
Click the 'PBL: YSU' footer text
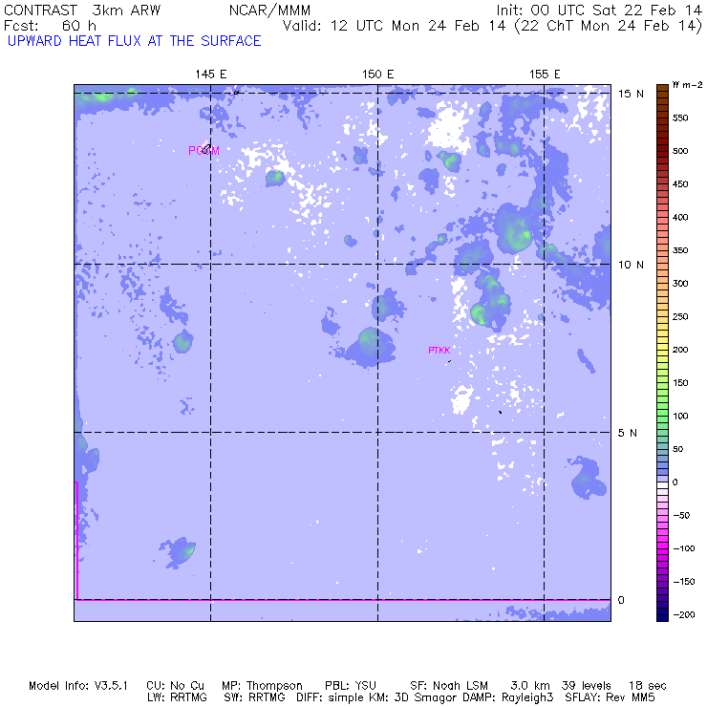[351, 686]
